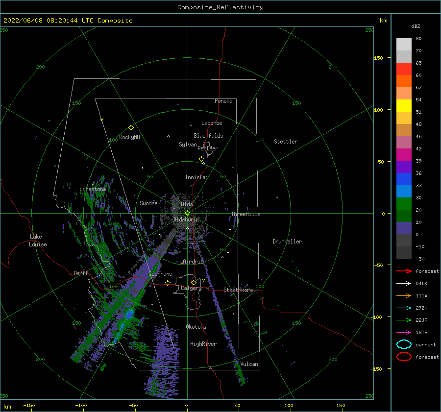
Task: Click the Innisfail label
Action: 198,177
